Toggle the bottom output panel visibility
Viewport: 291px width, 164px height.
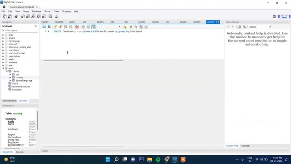click(x=284, y=16)
